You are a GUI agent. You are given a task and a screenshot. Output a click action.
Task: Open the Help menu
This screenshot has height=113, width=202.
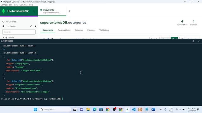click(x=31, y=5)
